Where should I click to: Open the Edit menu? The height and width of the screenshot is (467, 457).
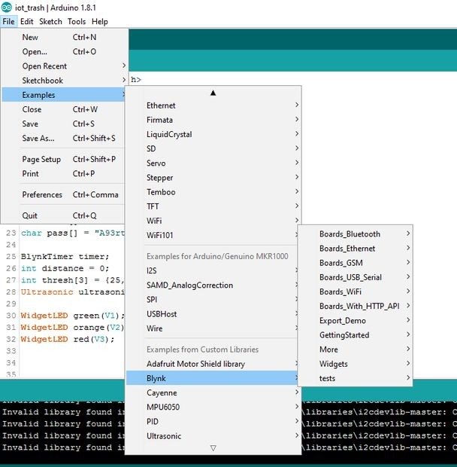[x=27, y=21]
